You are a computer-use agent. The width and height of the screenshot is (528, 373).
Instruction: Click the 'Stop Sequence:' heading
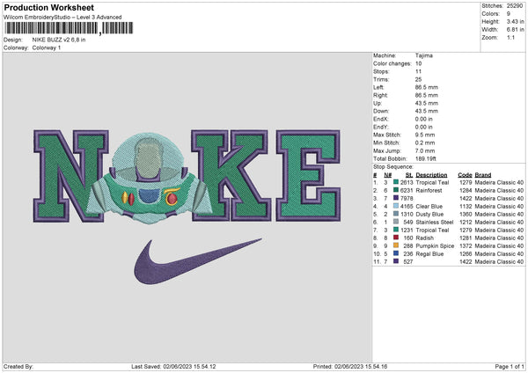click(393, 166)
